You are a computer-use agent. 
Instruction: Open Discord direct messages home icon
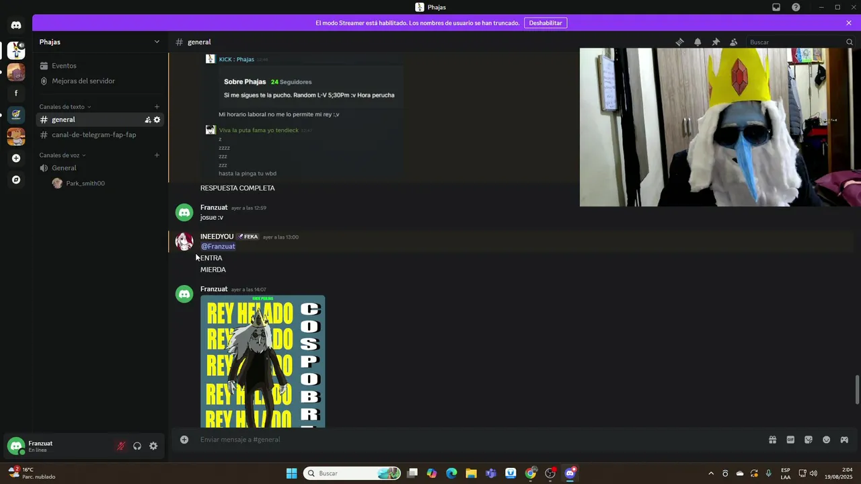[16, 25]
